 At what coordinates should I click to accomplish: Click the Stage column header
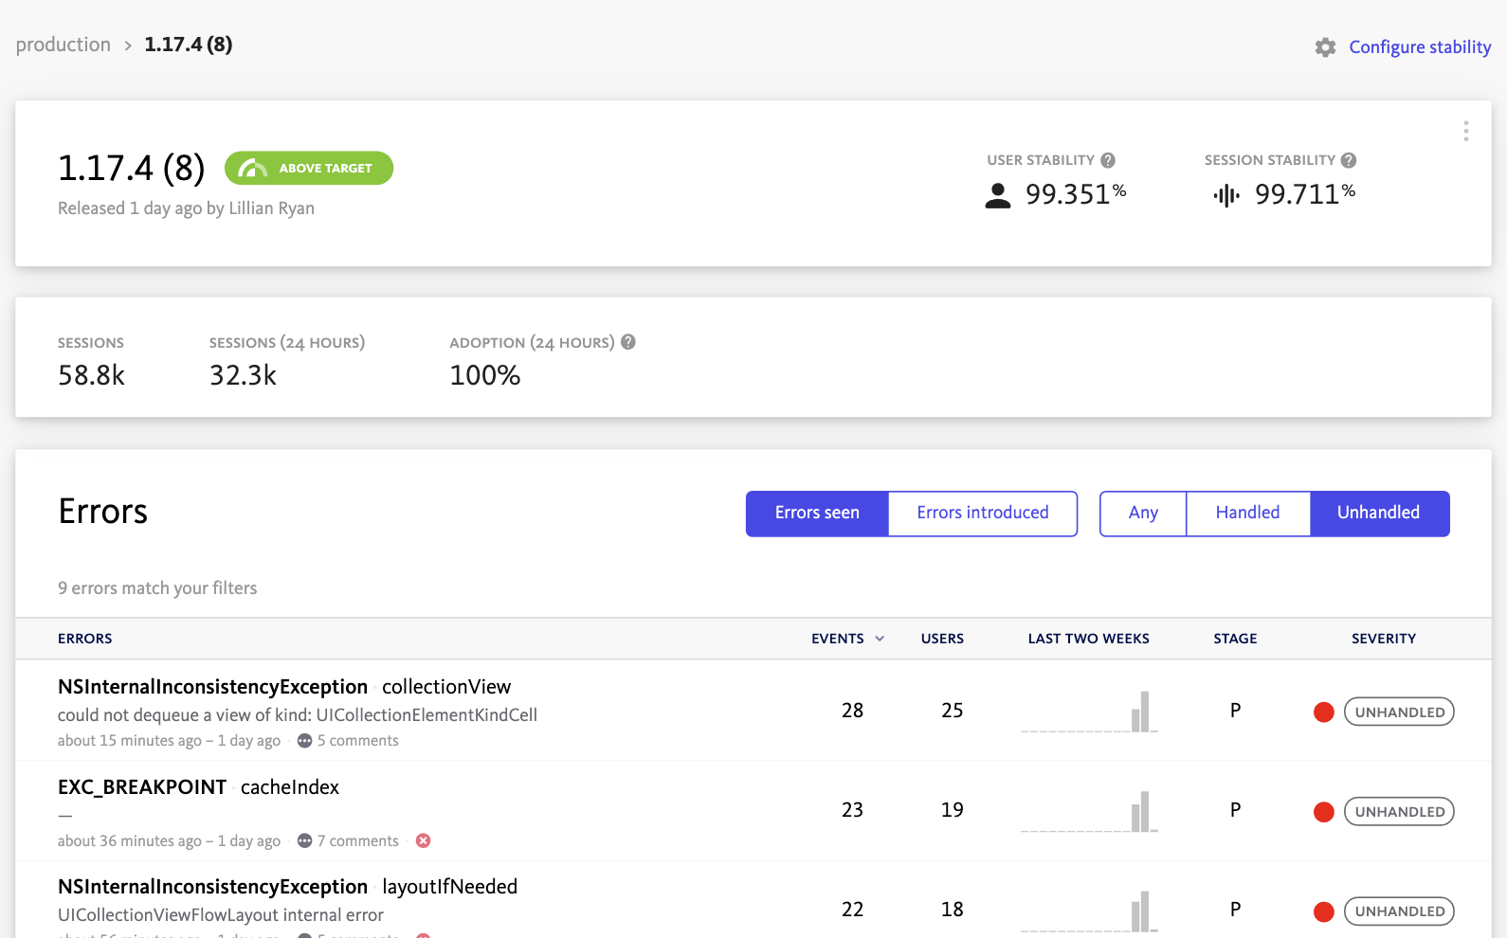[x=1235, y=639]
